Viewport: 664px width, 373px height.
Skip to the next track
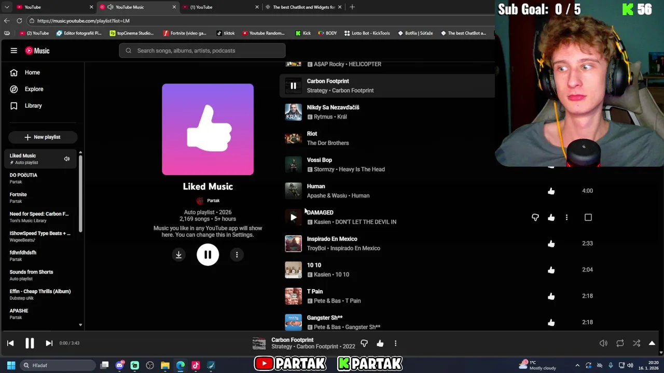(x=49, y=343)
